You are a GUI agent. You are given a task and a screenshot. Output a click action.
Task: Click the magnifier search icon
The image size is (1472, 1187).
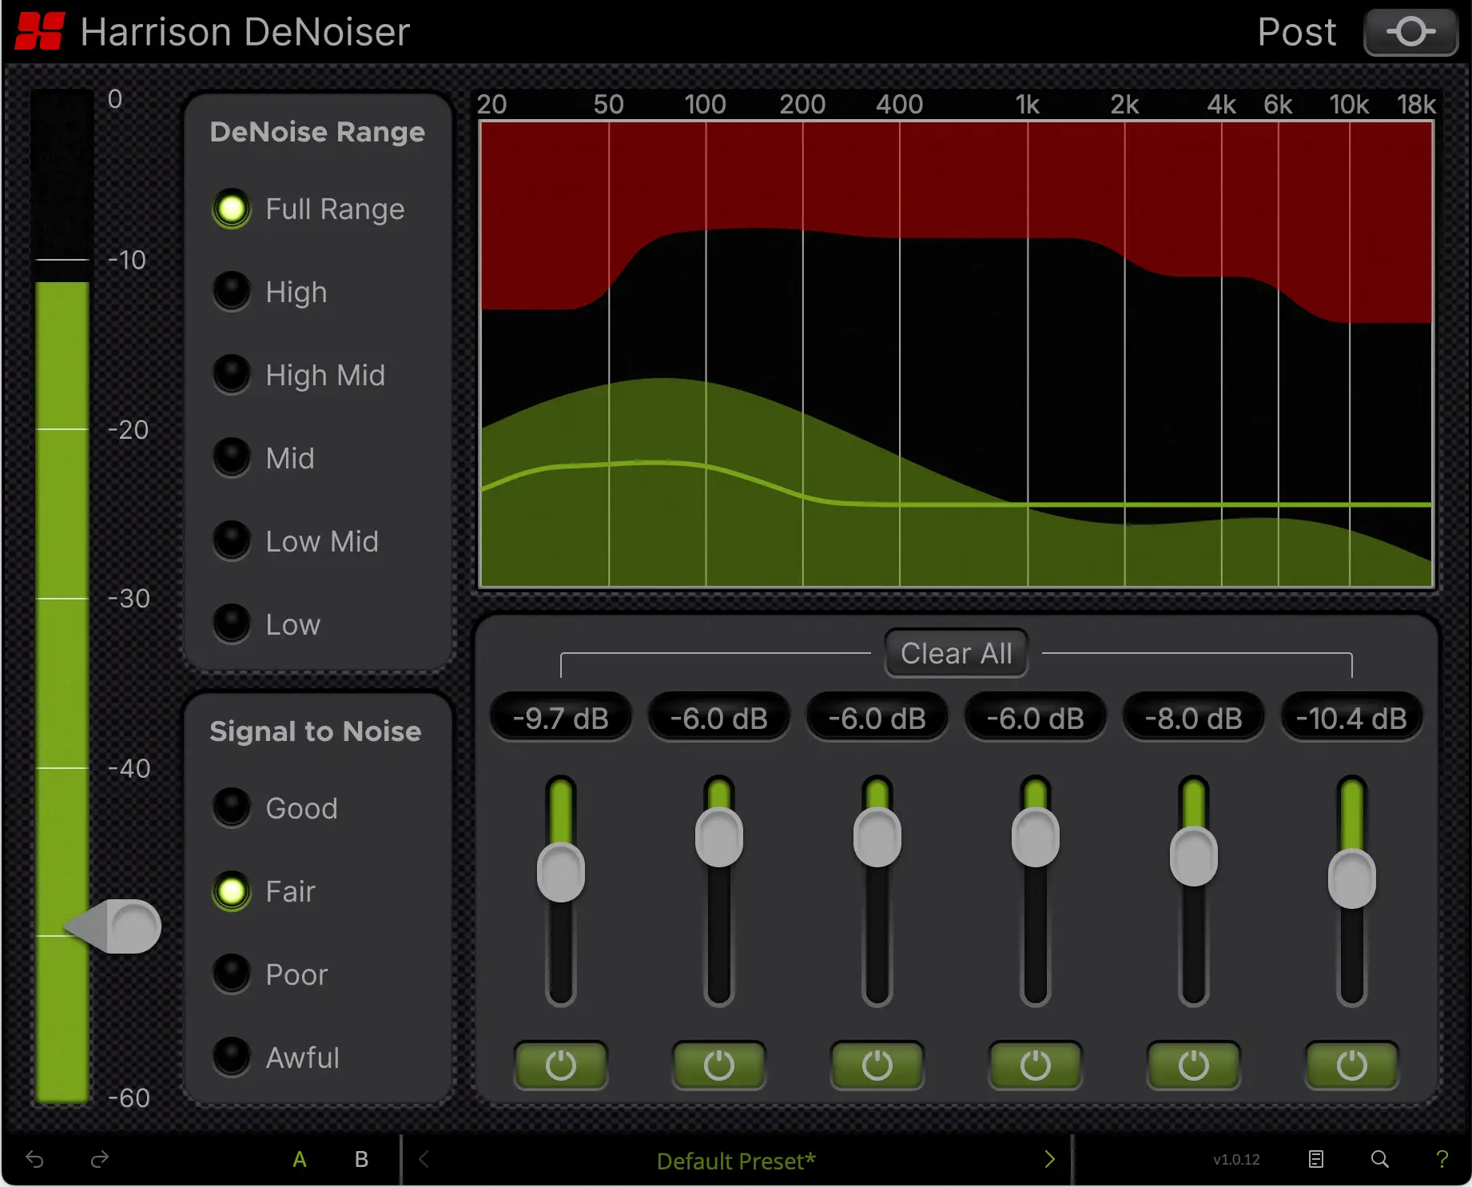click(x=1379, y=1159)
